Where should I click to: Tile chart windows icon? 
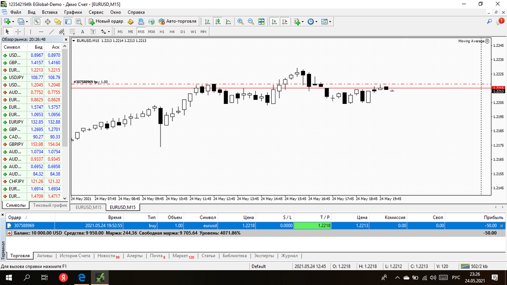[x=261, y=22]
